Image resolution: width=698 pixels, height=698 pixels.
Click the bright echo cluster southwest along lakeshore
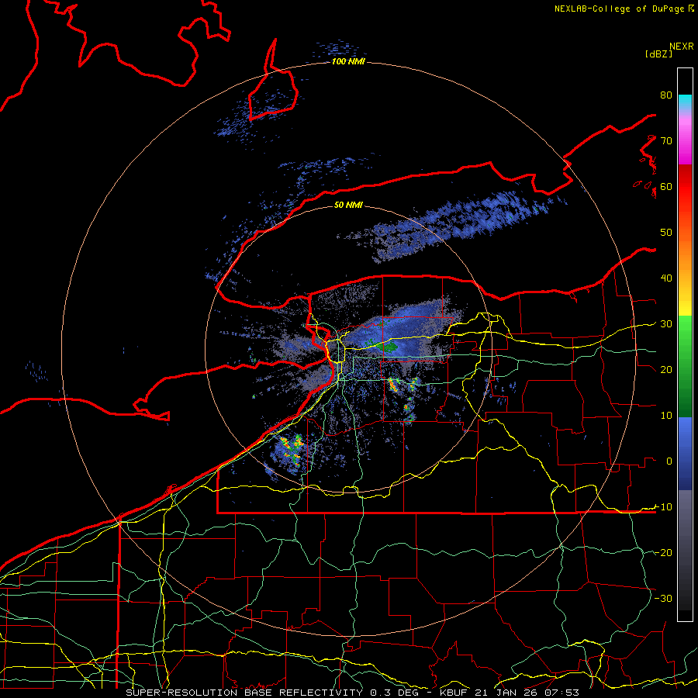[292, 450]
